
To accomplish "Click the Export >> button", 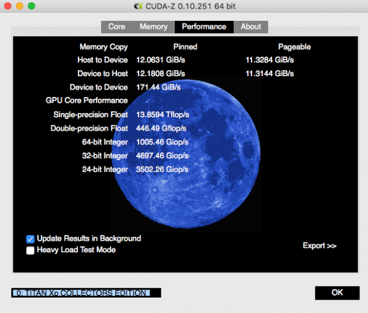I will 320,246.
